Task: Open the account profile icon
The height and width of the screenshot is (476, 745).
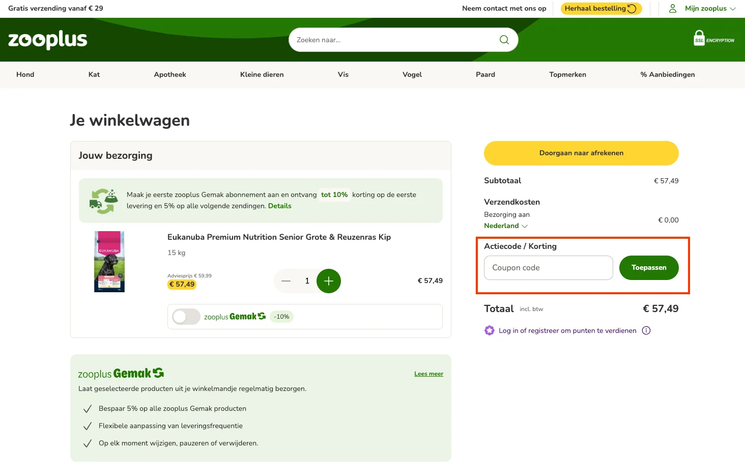Action: click(x=672, y=8)
